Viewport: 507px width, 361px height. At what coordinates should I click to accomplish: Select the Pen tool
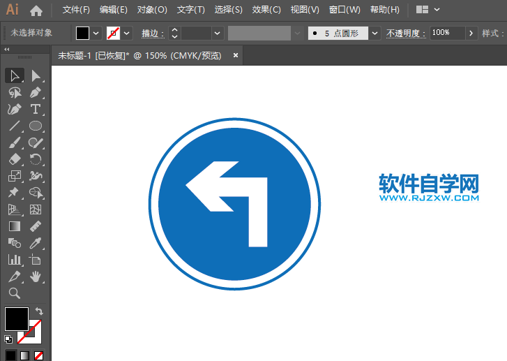click(x=36, y=93)
